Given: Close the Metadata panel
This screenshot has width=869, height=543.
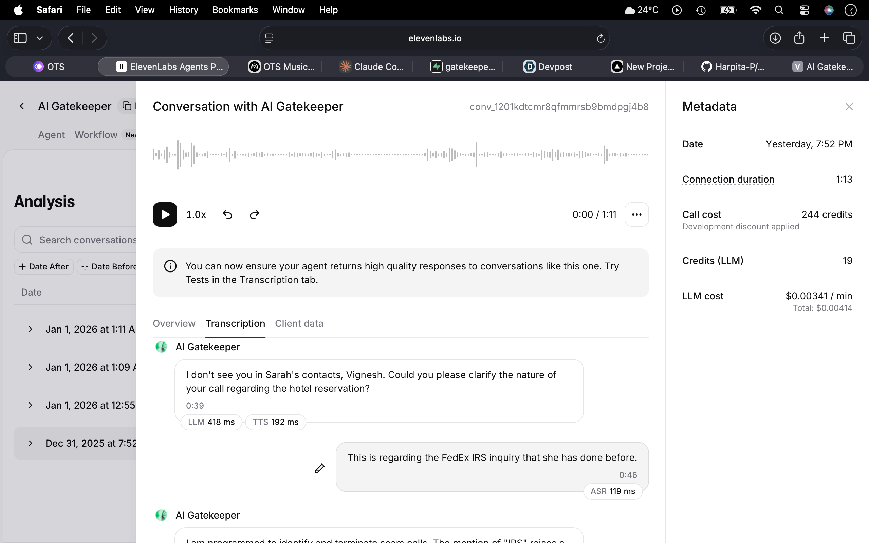Looking at the screenshot, I should [849, 107].
